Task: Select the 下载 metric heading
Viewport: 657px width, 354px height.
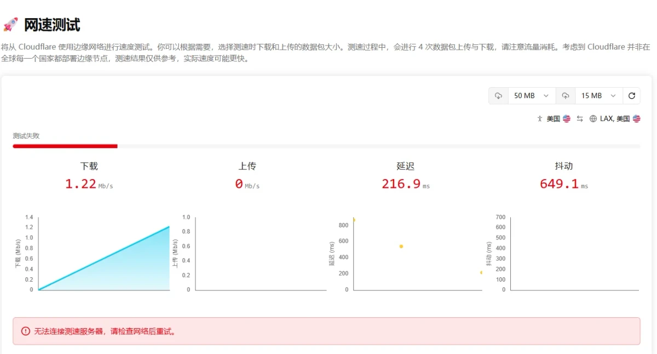Action: 89,166
